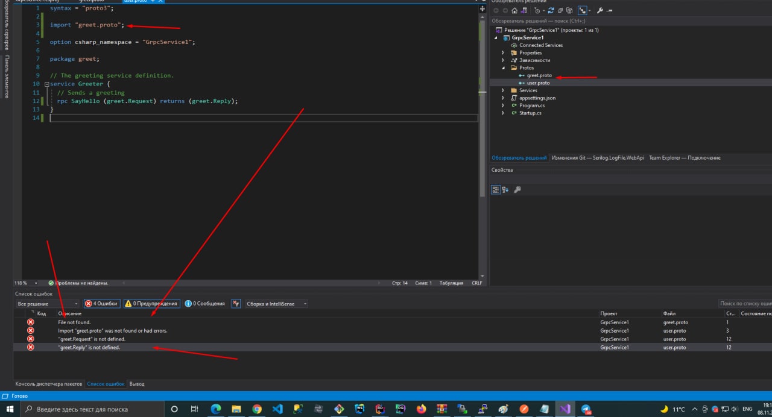Screen dimensions: 772x417
Task: Click 'Описание' column header in Error List
Action: [x=70, y=313]
